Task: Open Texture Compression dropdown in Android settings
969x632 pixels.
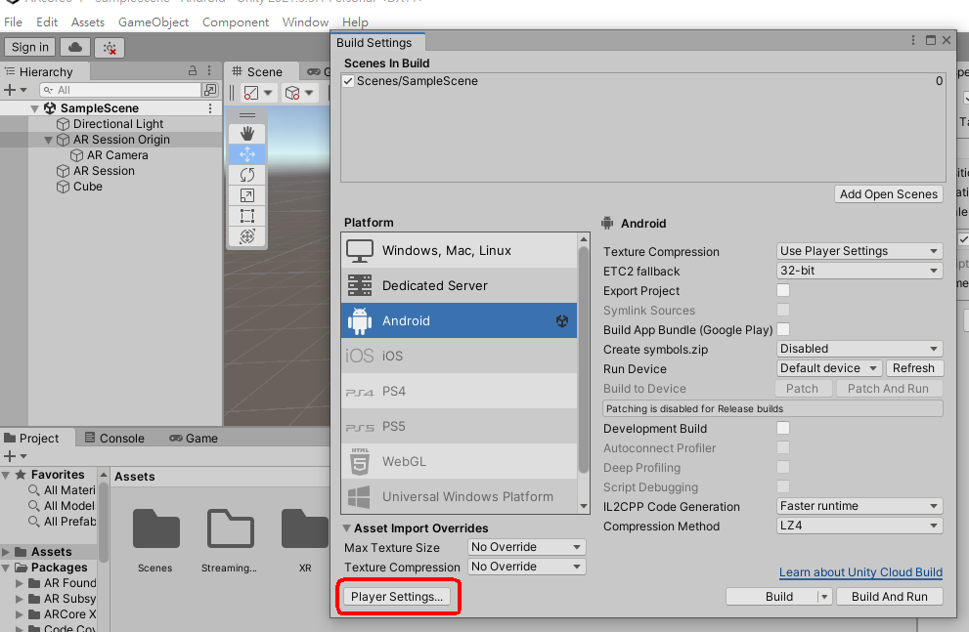Action: [859, 251]
